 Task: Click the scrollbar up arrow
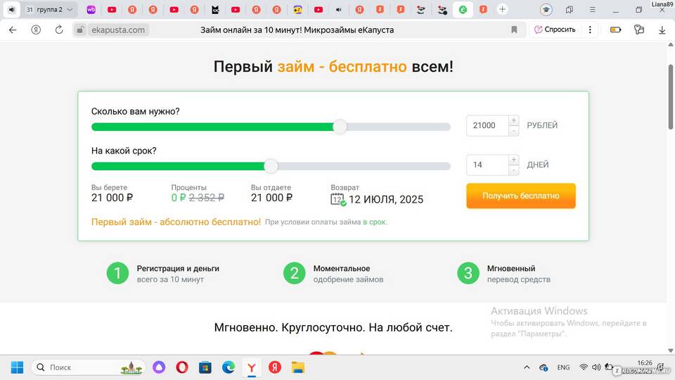(x=671, y=44)
